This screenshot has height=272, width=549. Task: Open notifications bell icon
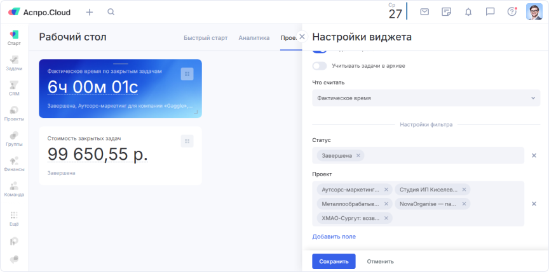pyautogui.click(x=468, y=12)
